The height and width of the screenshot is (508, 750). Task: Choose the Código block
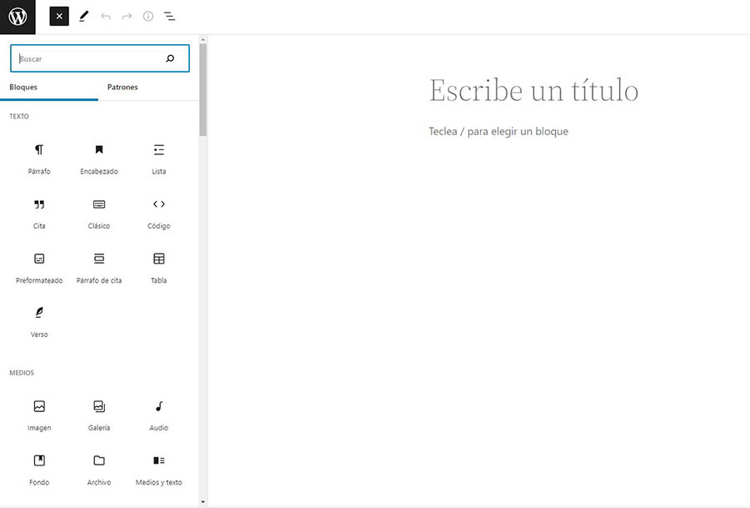(x=158, y=213)
